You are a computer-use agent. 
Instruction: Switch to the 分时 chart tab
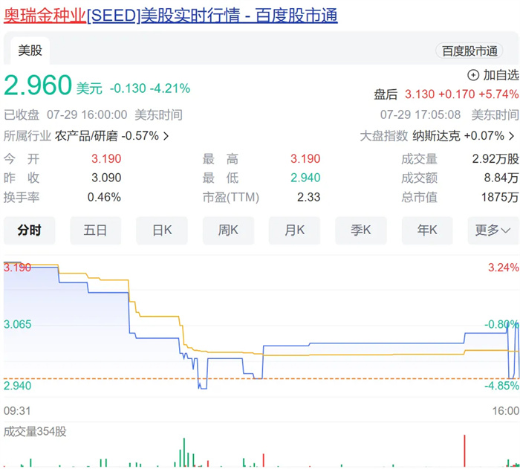click(x=29, y=230)
